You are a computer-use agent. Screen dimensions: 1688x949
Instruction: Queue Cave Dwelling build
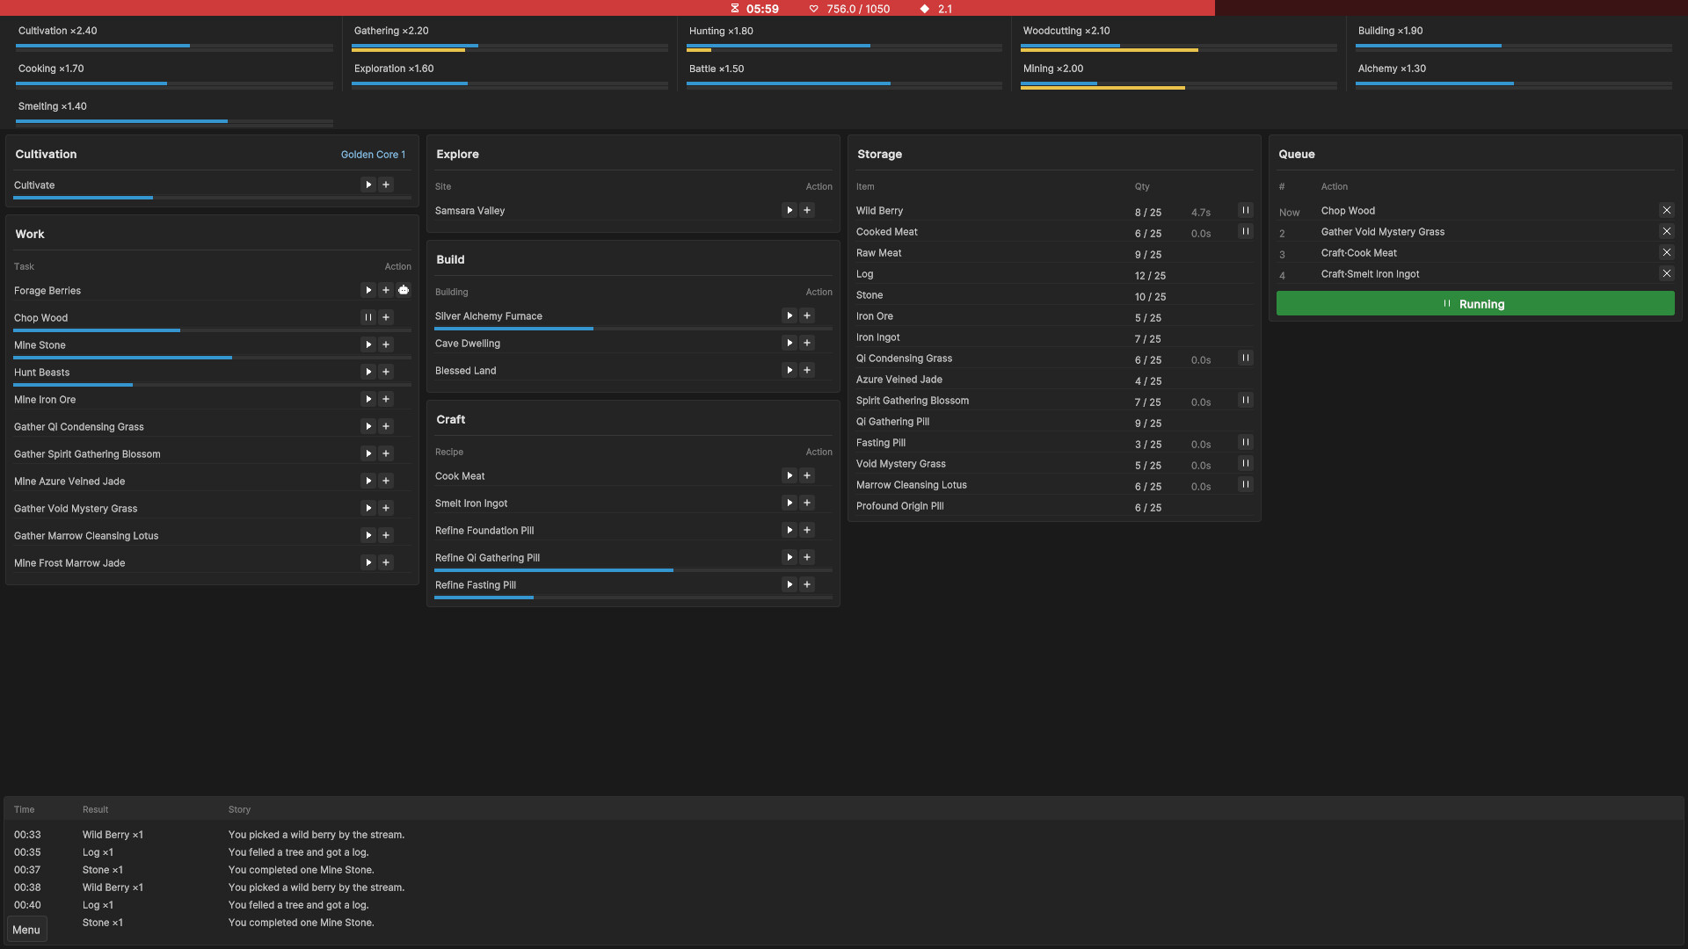807,343
